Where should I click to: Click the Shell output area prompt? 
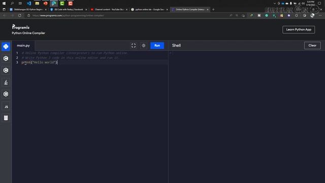[x=171, y=53]
